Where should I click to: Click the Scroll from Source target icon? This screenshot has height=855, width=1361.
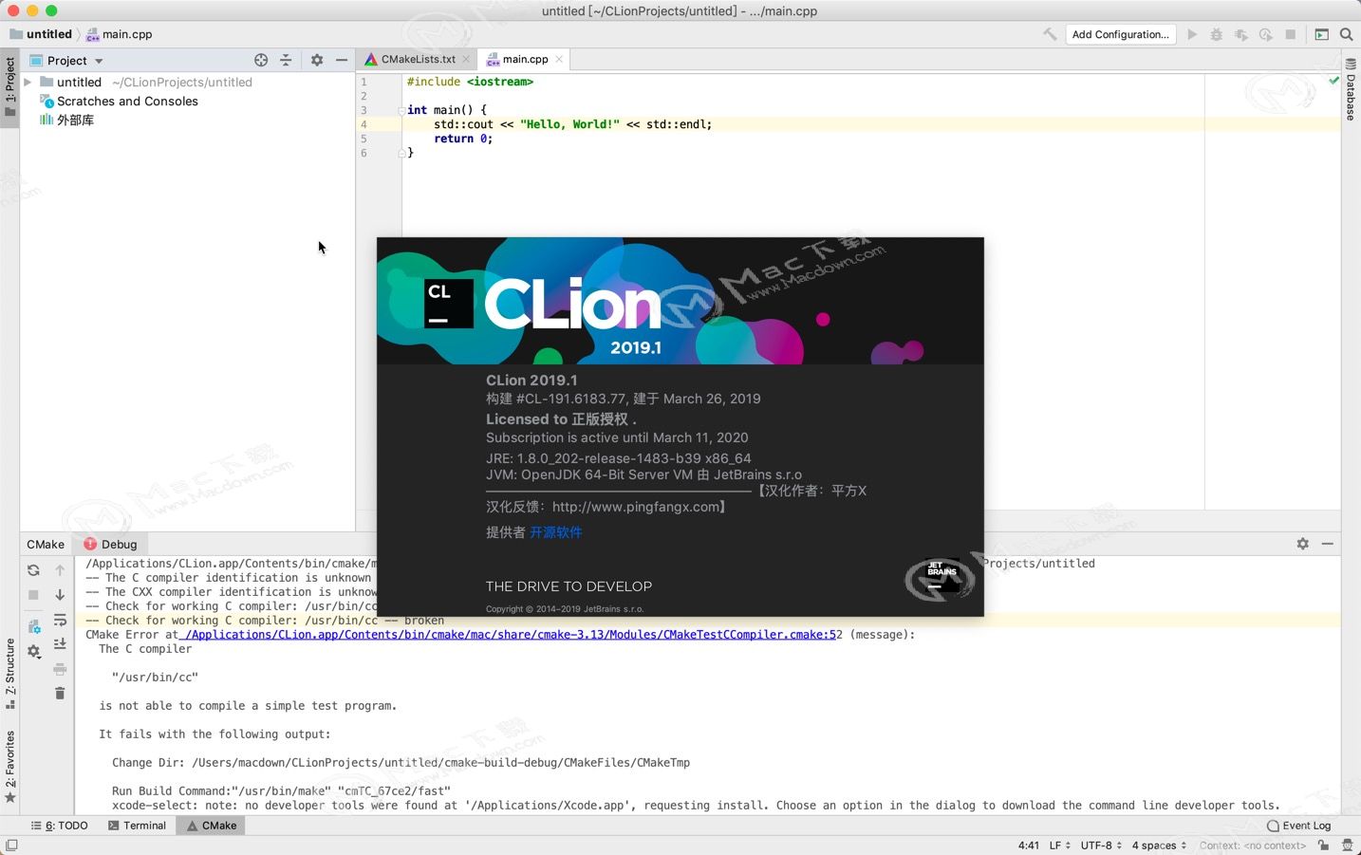(x=261, y=60)
